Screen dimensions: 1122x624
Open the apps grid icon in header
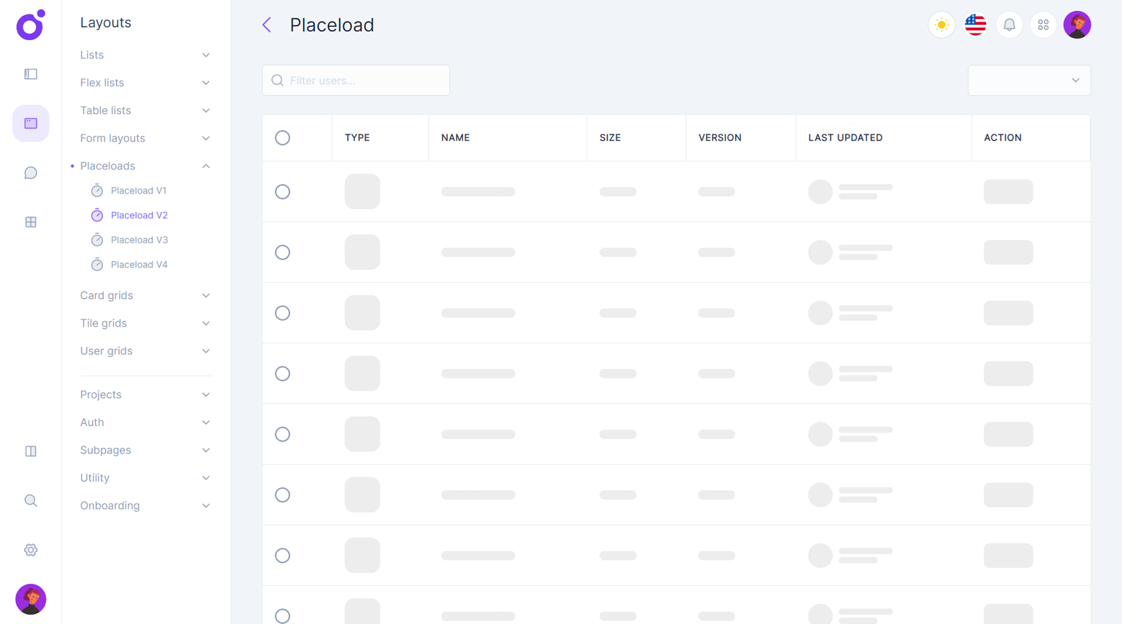1043,25
